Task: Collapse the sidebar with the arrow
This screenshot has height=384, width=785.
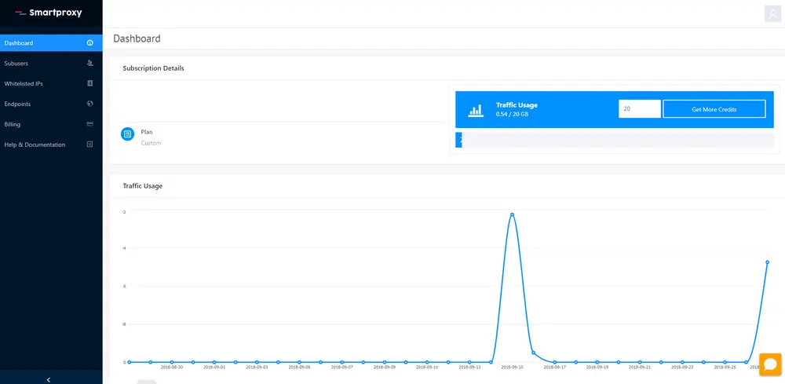Action: point(49,379)
